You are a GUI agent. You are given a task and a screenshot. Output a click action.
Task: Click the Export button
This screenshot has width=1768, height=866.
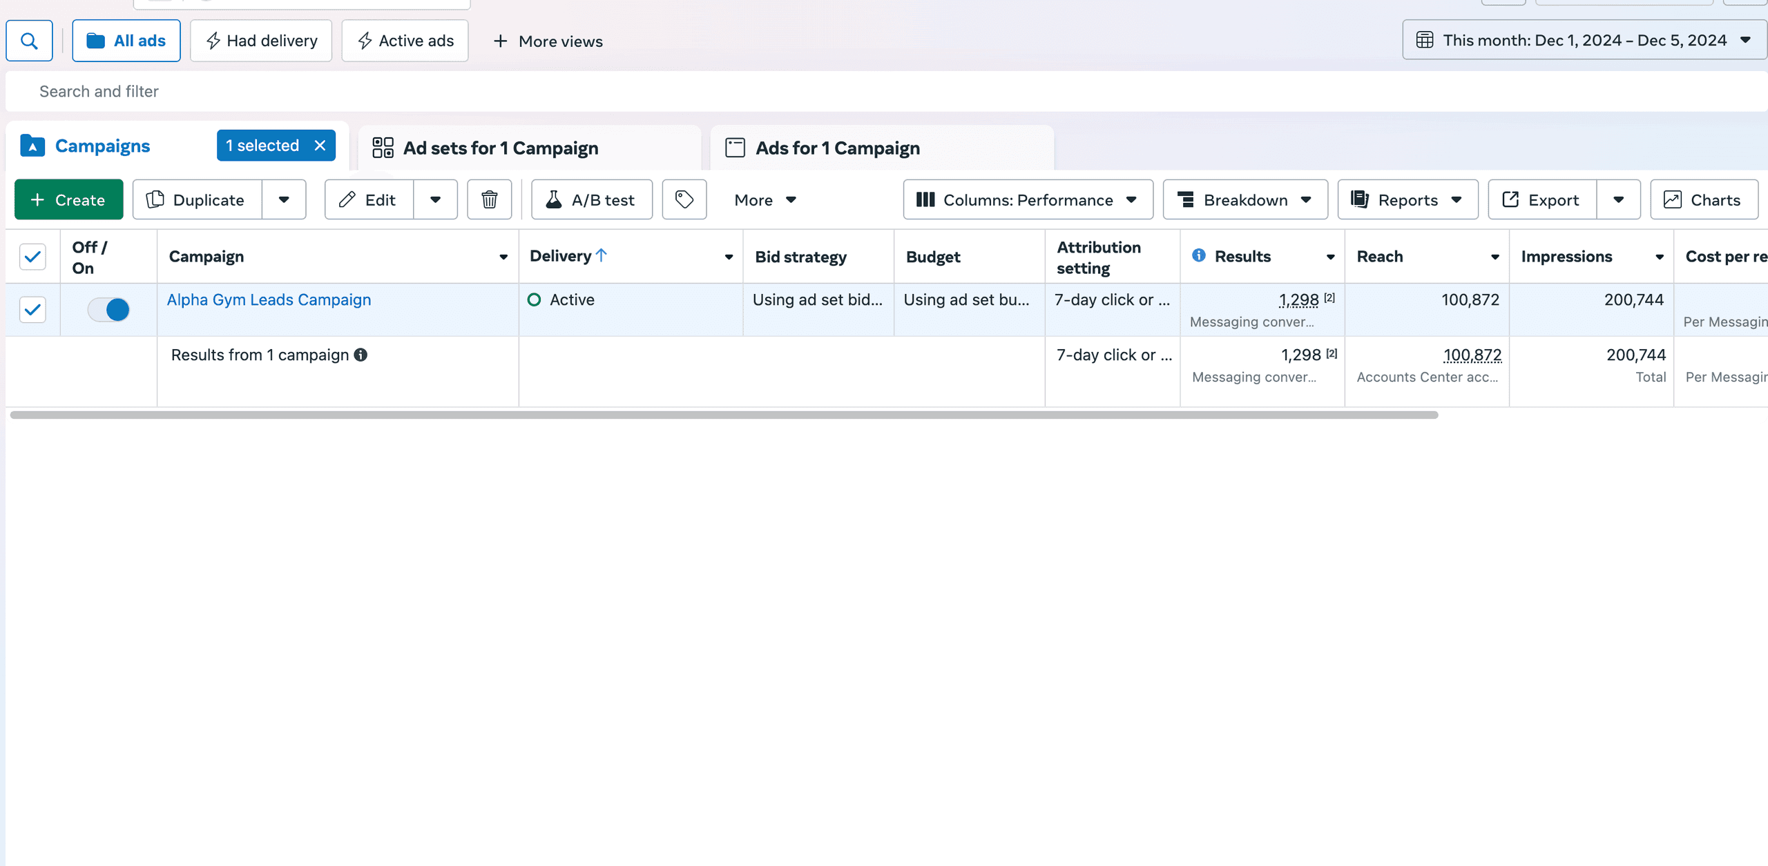click(x=1542, y=200)
